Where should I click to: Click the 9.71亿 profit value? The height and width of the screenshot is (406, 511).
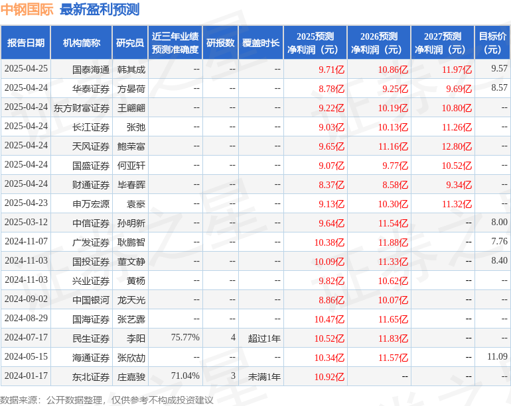[x=331, y=70]
